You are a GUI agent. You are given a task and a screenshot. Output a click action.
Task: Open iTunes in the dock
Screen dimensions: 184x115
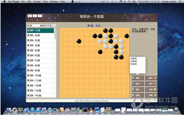pyautogui.click(x=32, y=110)
